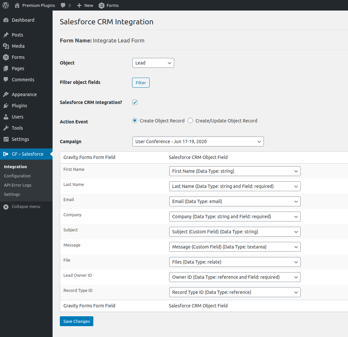This screenshot has width=348, height=337.
Task: Open the comments bubble icon in admin bar
Action: [63, 5]
